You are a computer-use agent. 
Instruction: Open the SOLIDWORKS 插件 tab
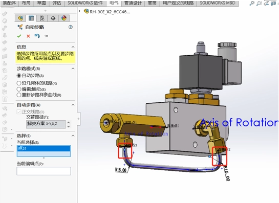tap(85, 3)
